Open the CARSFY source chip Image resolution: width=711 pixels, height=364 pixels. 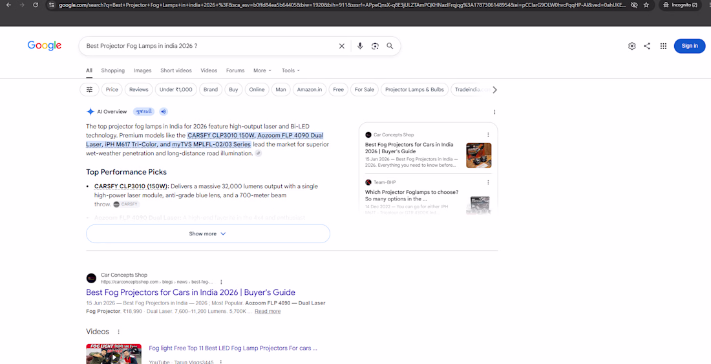point(126,204)
